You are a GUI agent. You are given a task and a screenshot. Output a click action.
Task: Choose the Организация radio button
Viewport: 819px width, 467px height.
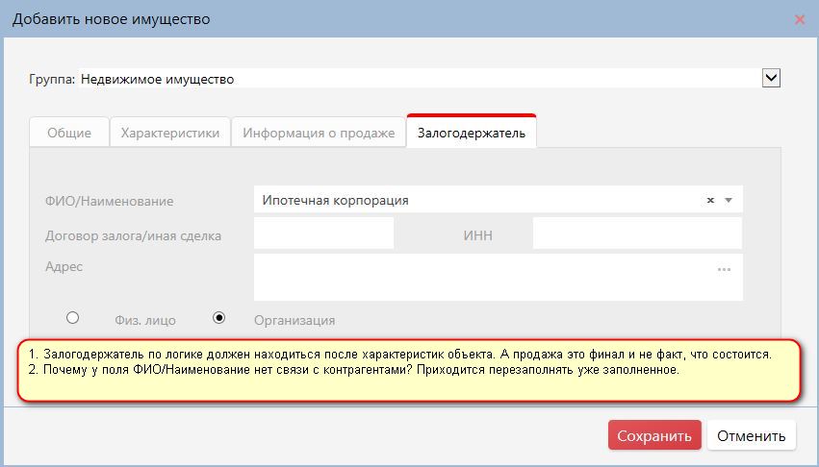pyautogui.click(x=219, y=317)
